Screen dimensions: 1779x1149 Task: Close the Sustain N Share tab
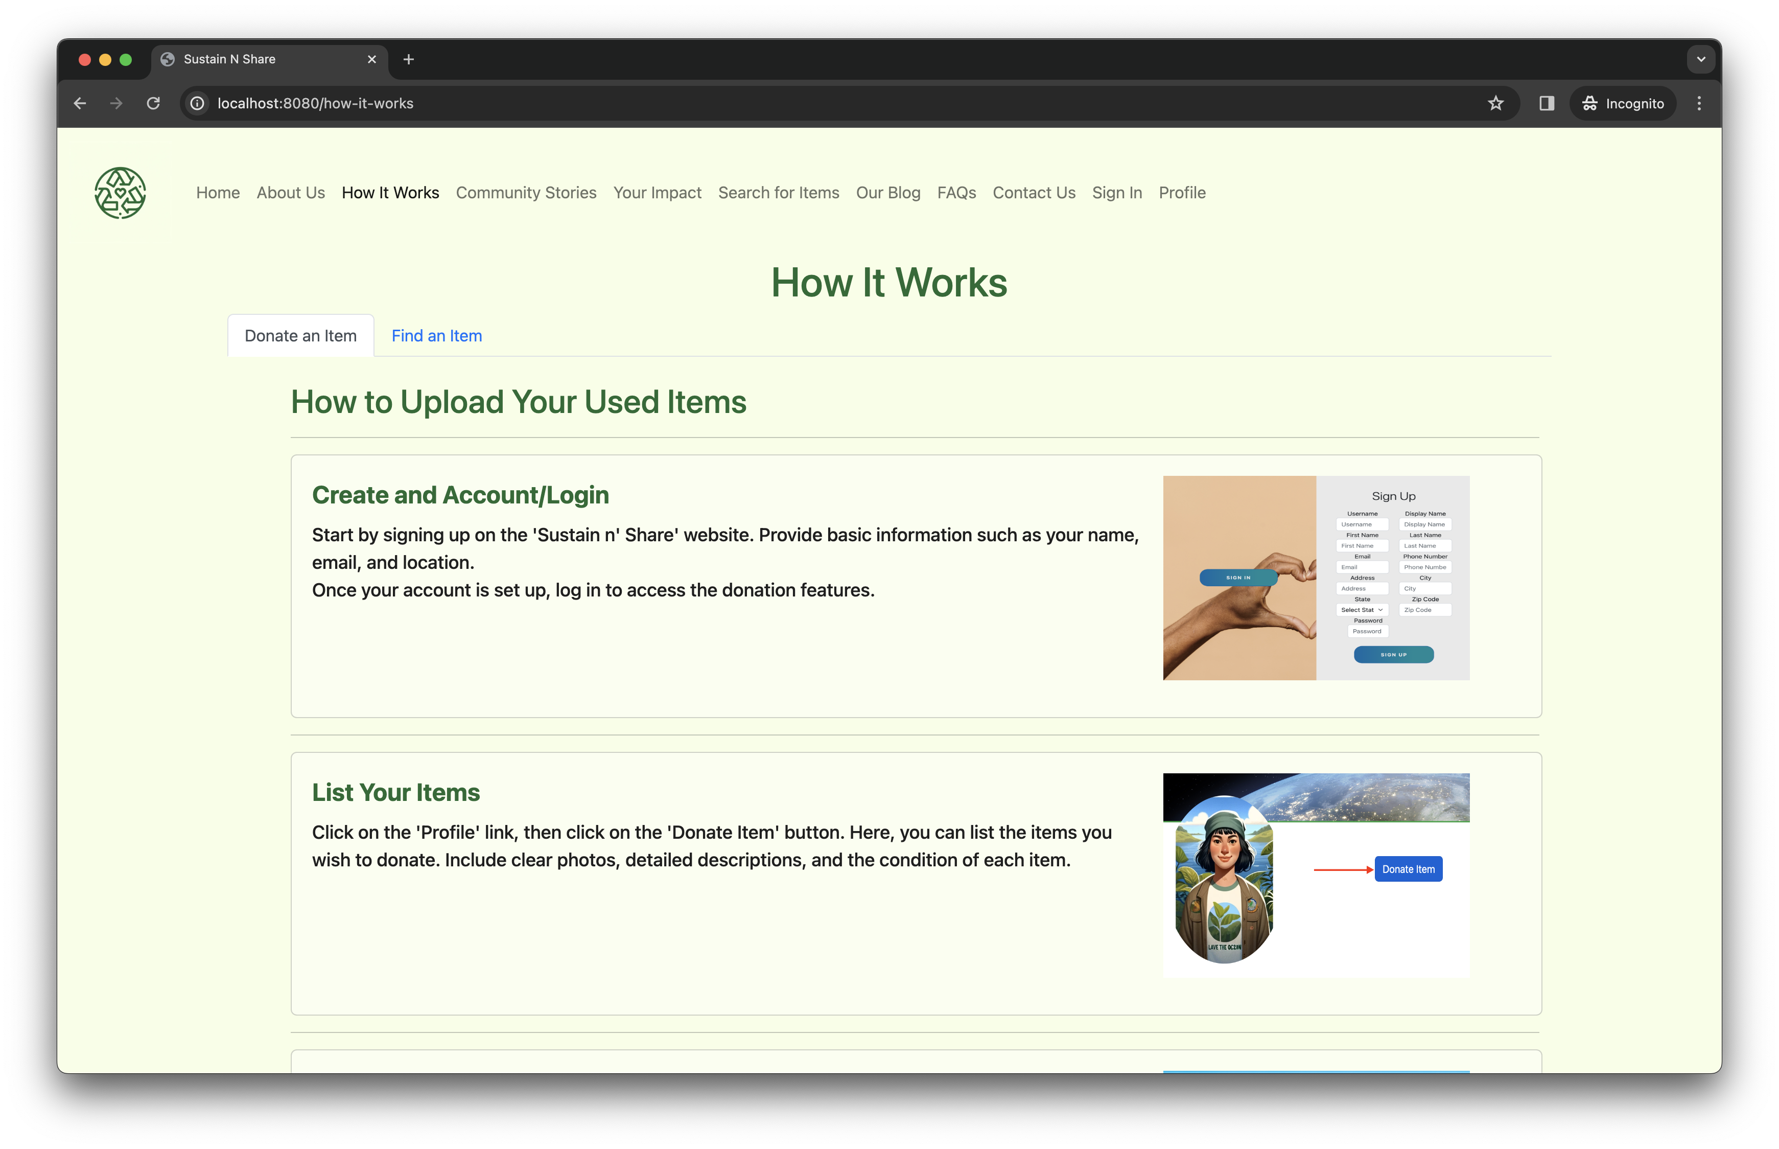tap(371, 59)
